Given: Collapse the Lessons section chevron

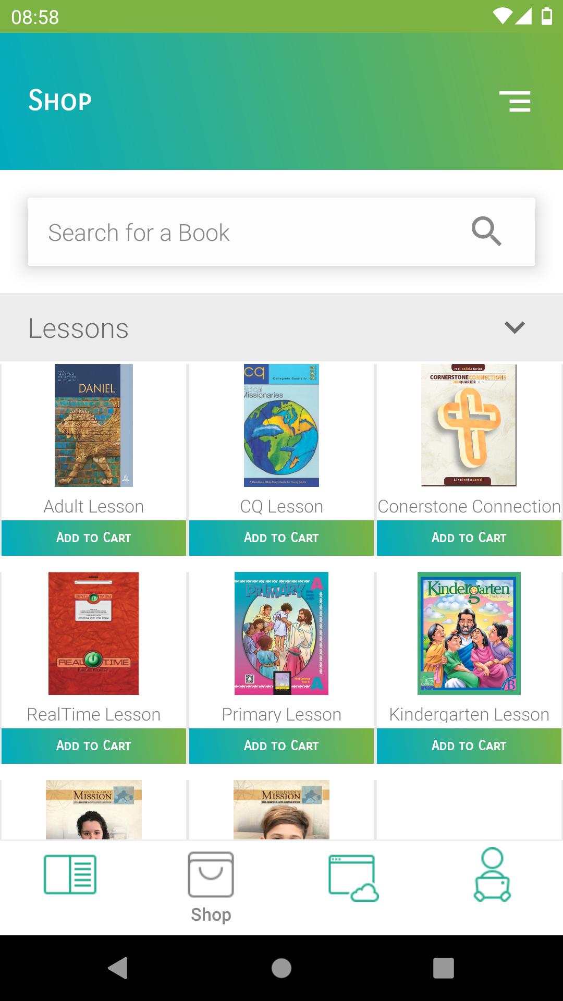Looking at the screenshot, I should click(x=515, y=327).
